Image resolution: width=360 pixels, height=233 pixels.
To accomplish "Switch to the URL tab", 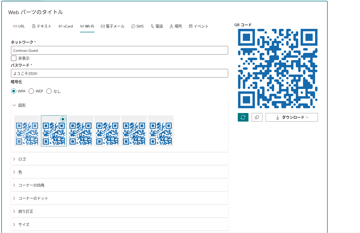I will click(19, 26).
